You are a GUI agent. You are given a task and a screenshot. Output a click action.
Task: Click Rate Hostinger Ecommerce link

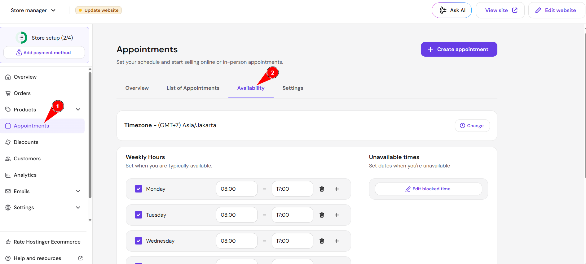[x=43, y=242]
